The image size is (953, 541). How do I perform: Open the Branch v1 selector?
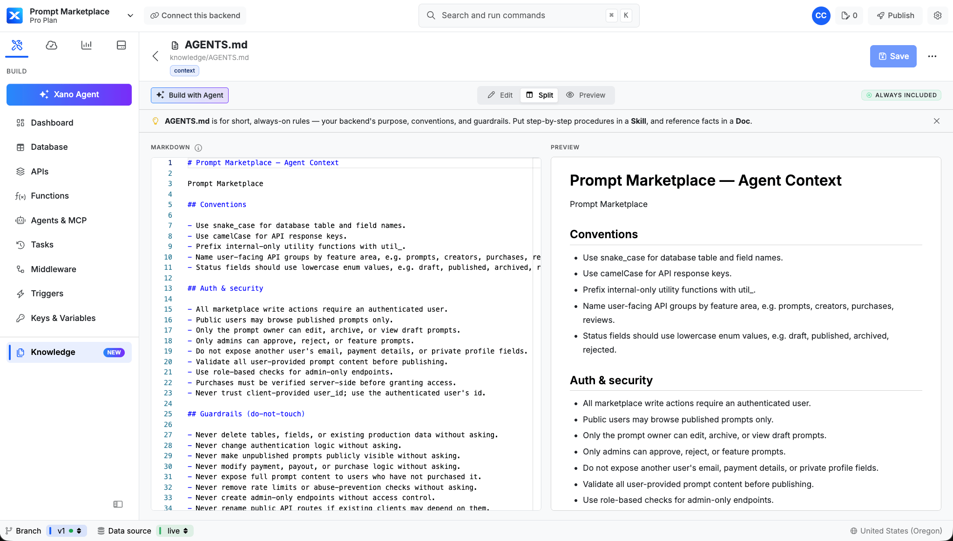(x=67, y=531)
